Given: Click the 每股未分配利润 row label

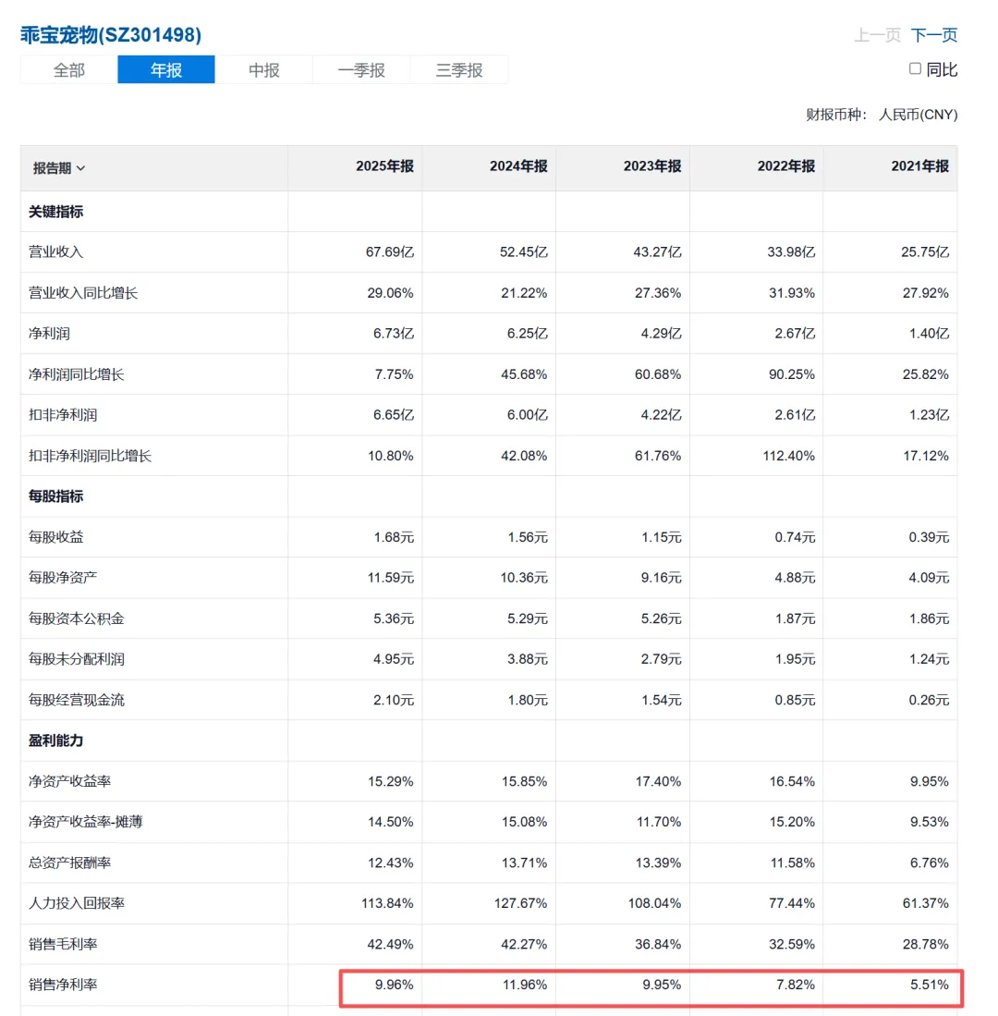Looking at the screenshot, I should pos(77,659).
